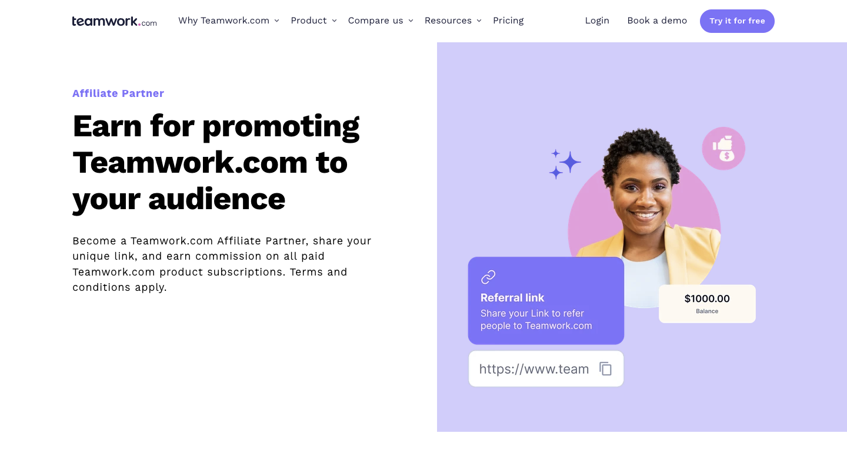The image size is (847, 460).
Task: Click the chain link icon on Referral card
Action: (x=488, y=277)
